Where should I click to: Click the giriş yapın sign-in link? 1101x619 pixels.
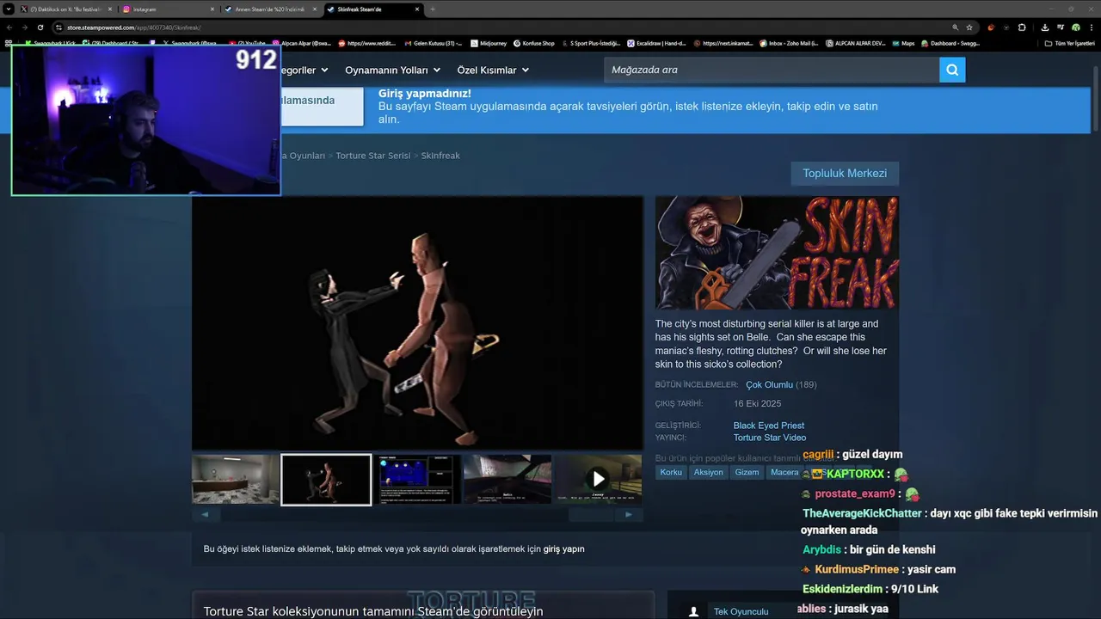tap(563, 549)
